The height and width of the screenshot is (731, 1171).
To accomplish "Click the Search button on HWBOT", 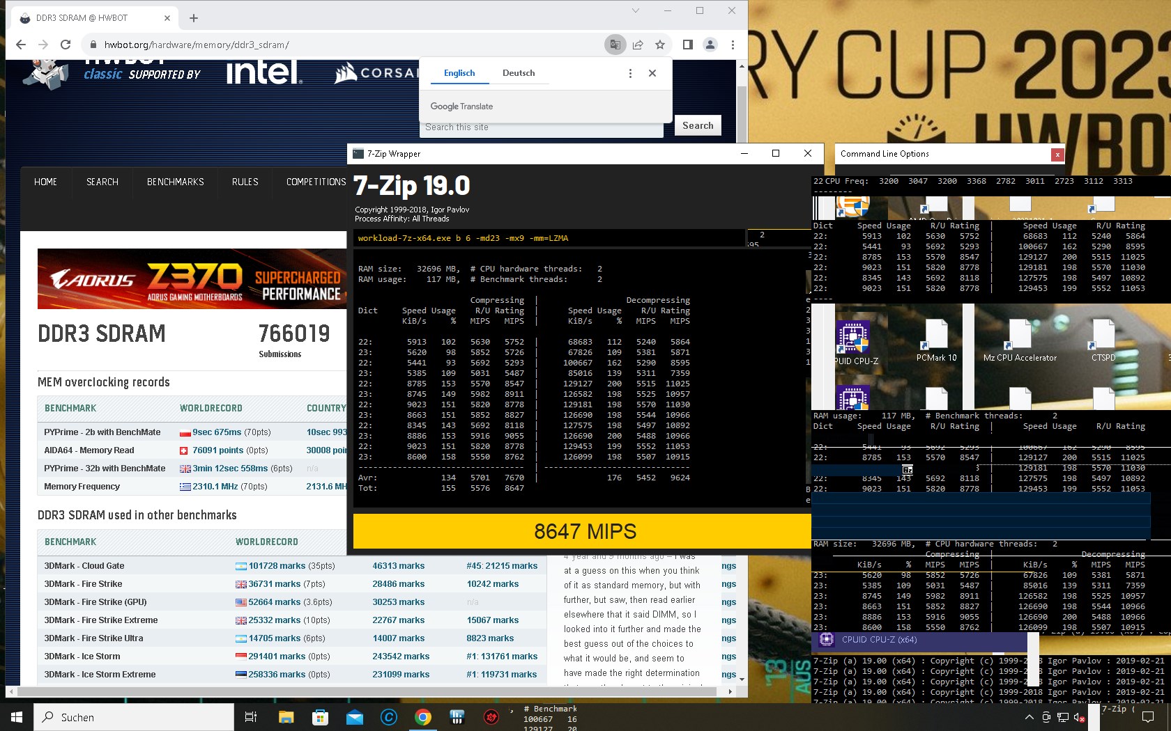I will 698,125.
